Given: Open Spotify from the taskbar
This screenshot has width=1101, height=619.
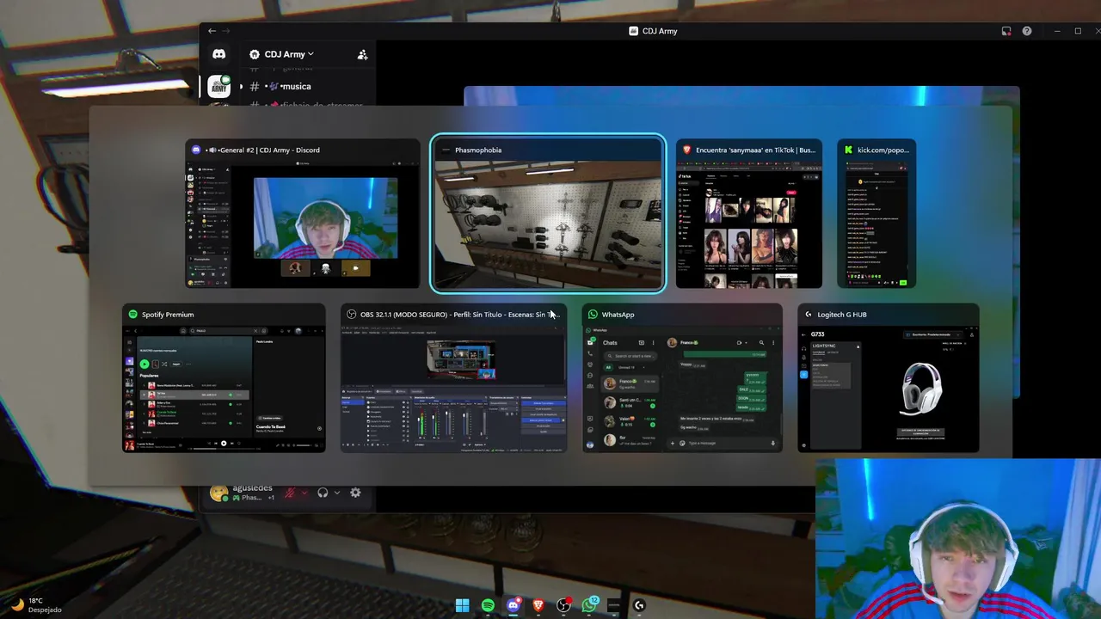Looking at the screenshot, I should (488, 605).
